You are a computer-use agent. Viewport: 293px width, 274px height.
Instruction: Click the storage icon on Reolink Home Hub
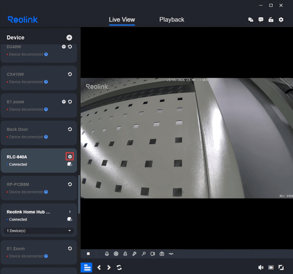point(70,219)
